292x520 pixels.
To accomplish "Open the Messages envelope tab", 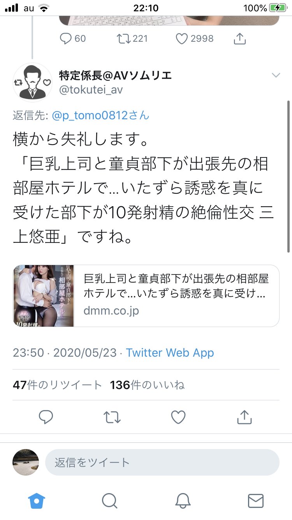I will click(256, 501).
